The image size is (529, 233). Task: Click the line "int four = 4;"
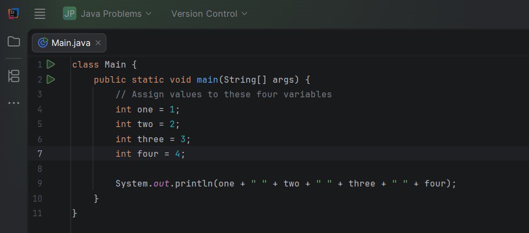pyautogui.click(x=151, y=154)
